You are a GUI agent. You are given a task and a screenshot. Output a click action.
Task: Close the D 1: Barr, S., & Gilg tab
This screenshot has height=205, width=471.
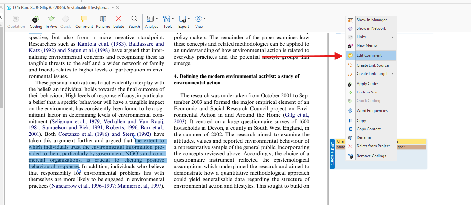(117, 7)
